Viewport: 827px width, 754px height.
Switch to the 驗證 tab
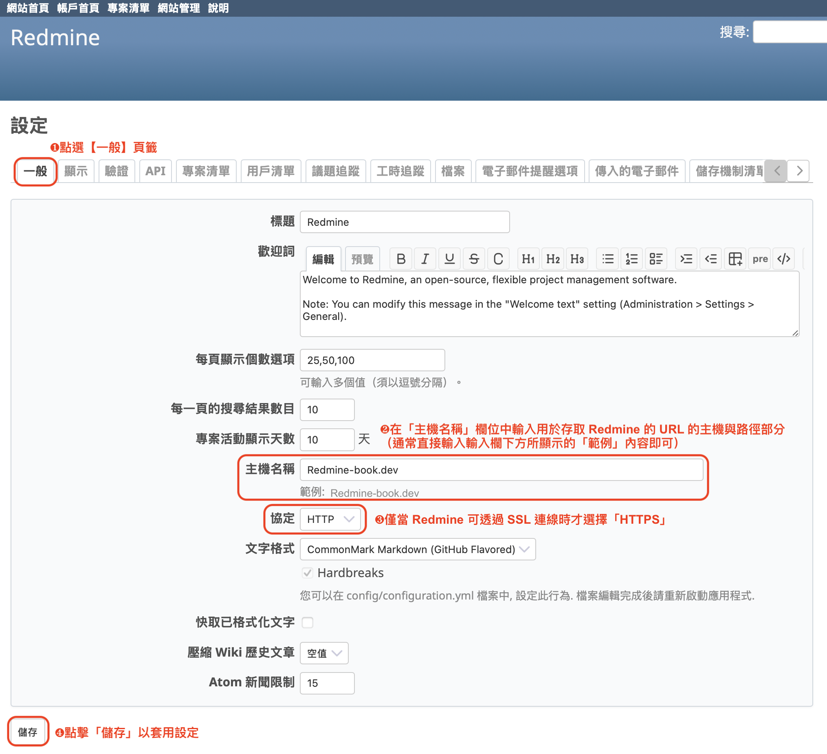coord(117,171)
